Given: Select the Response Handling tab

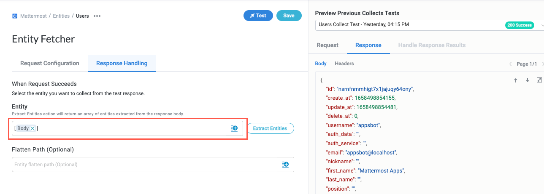Looking at the screenshot, I should 122,63.
